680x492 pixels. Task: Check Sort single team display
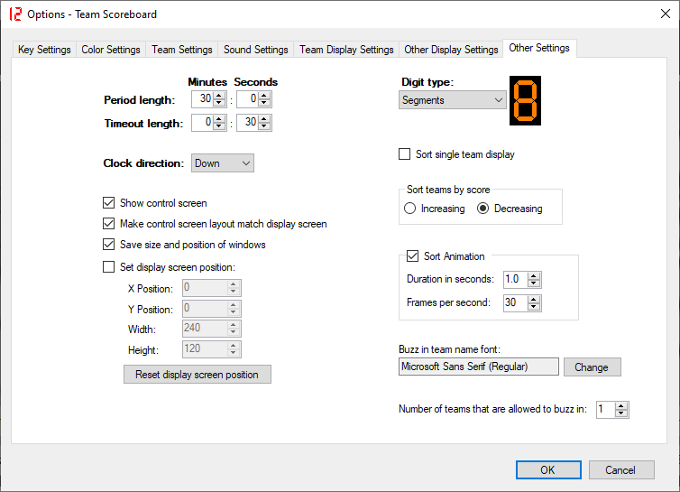(405, 154)
